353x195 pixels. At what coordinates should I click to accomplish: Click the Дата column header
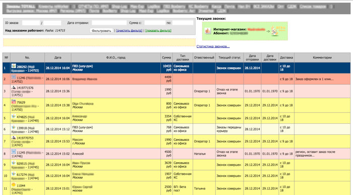tap(58, 58)
